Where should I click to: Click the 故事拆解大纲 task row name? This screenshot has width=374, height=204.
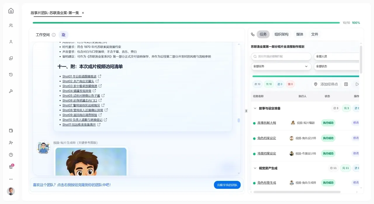coord(266,123)
